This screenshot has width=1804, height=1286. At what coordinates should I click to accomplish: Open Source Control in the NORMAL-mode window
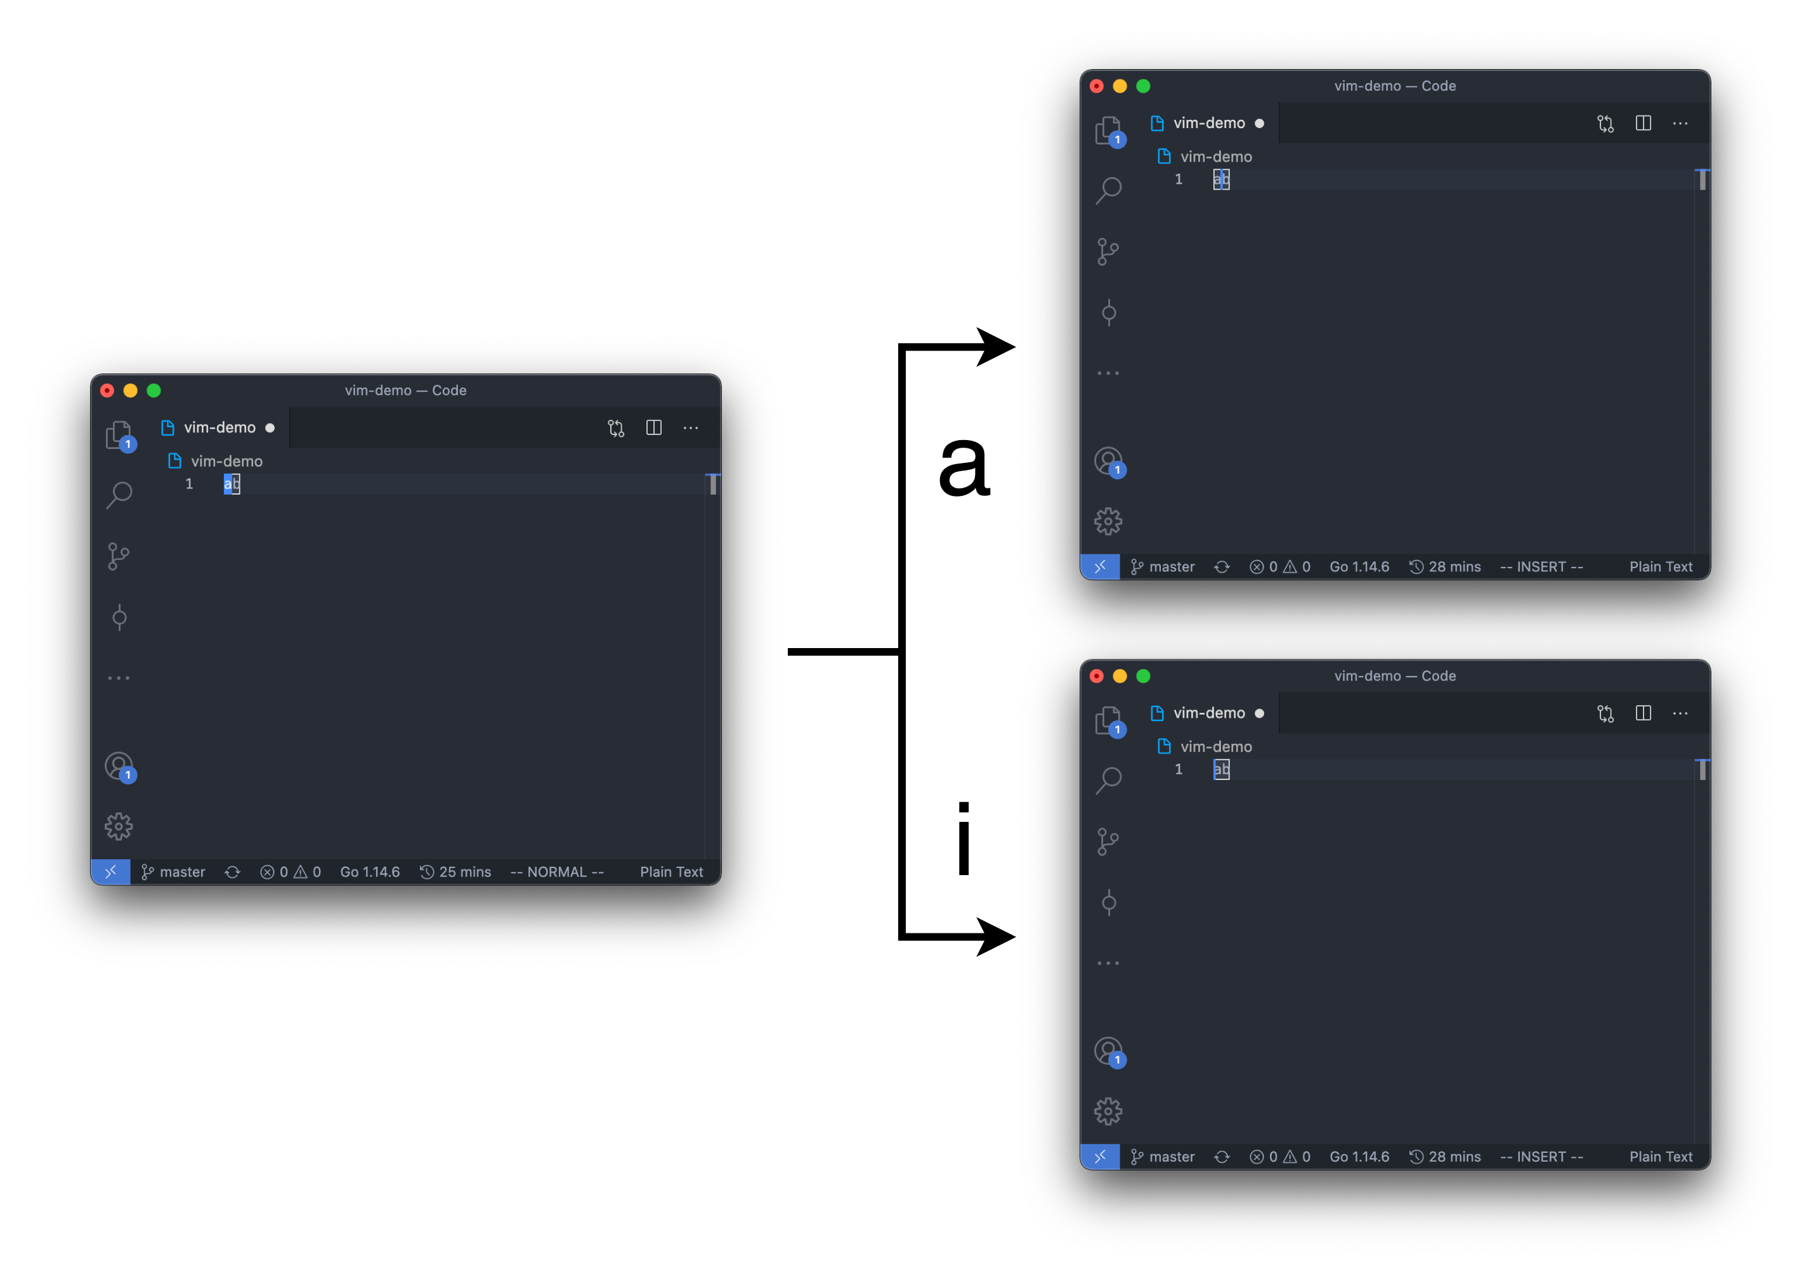[119, 556]
